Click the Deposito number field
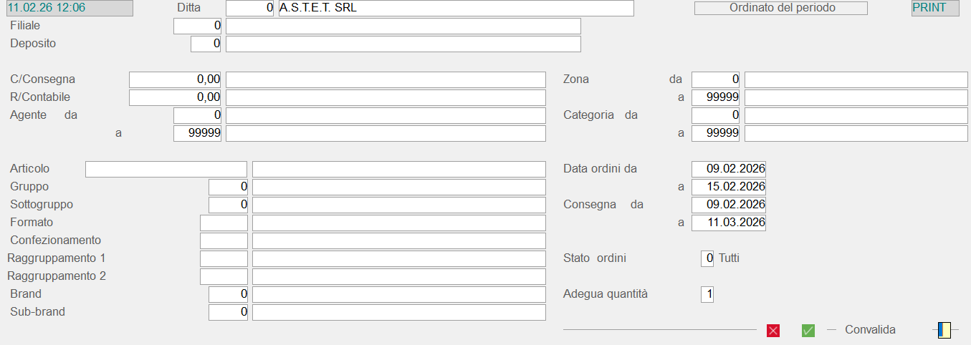 click(206, 44)
